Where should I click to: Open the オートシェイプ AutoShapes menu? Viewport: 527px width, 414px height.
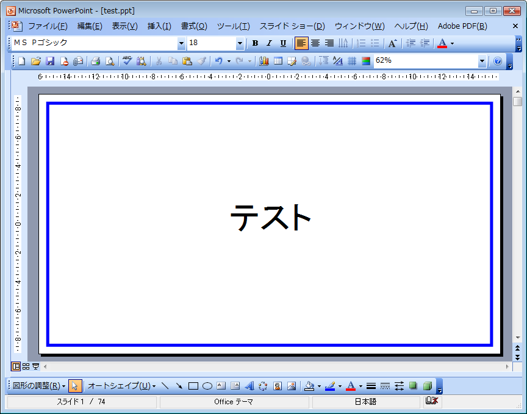[x=121, y=386]
